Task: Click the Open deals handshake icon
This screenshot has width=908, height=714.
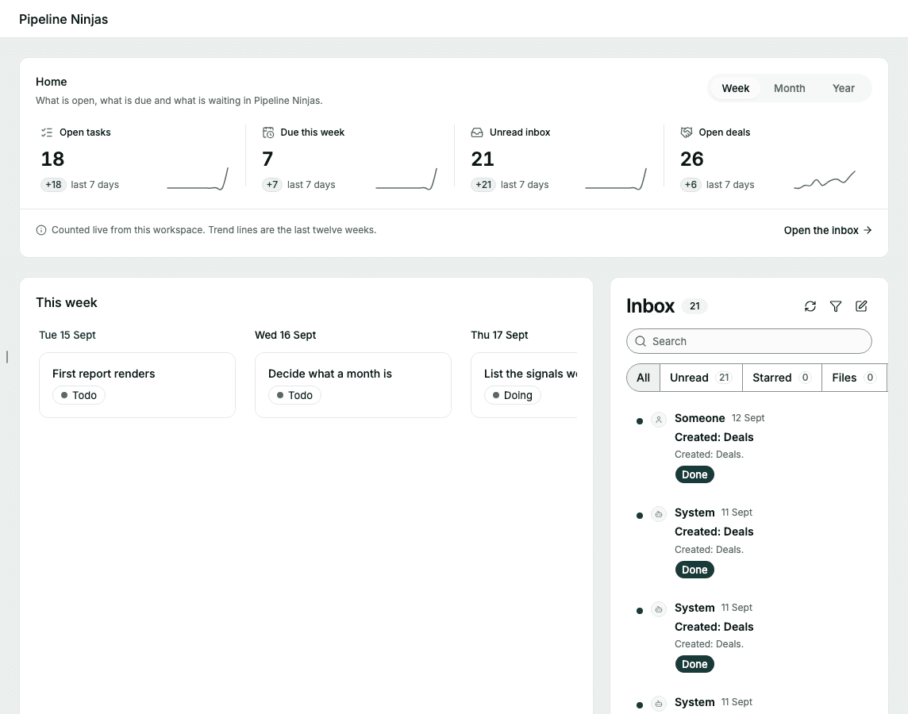Action: click(687, 132)
